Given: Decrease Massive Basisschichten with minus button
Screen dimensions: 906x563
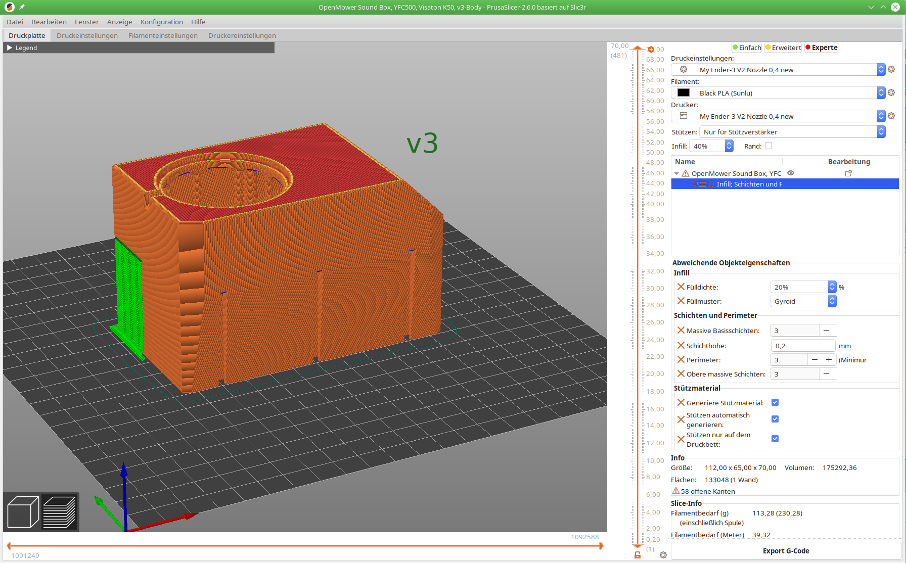Looking at the screenshot, I should tap(827, 330).
